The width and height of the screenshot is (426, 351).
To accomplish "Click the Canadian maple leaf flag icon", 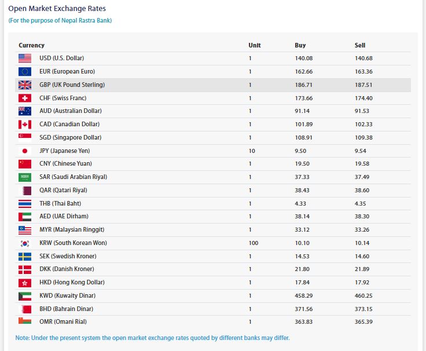I will [25, 125].
